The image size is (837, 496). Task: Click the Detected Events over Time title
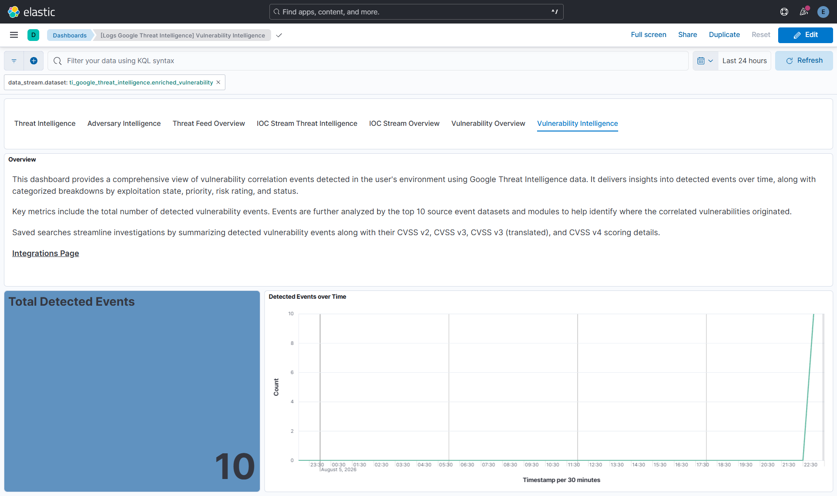click(307, 297)
